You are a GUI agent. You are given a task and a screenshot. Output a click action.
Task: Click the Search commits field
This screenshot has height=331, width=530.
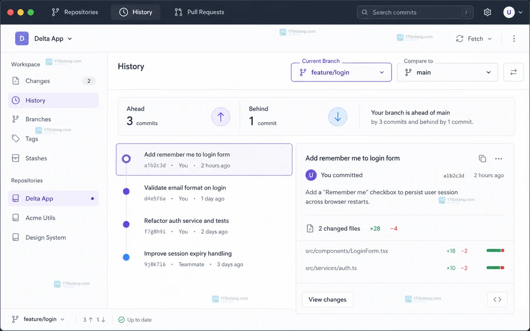point(415,12)
